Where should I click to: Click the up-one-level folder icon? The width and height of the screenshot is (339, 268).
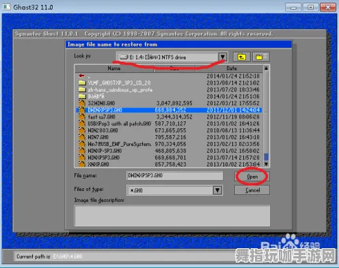(242, 57)
